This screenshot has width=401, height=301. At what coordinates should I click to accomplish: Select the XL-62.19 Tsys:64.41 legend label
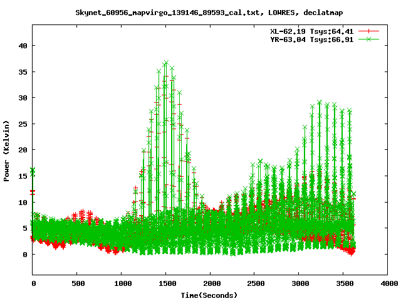click(x=312, y=31)
